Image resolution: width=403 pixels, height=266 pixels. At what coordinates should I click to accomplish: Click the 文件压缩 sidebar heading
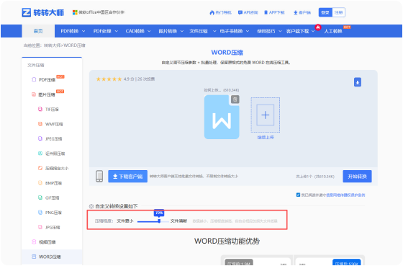(36, 65)
